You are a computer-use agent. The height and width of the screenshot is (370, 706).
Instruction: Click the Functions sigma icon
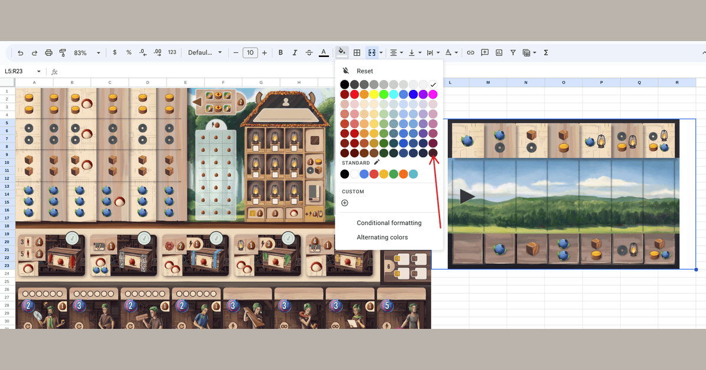tap(545, 52)
